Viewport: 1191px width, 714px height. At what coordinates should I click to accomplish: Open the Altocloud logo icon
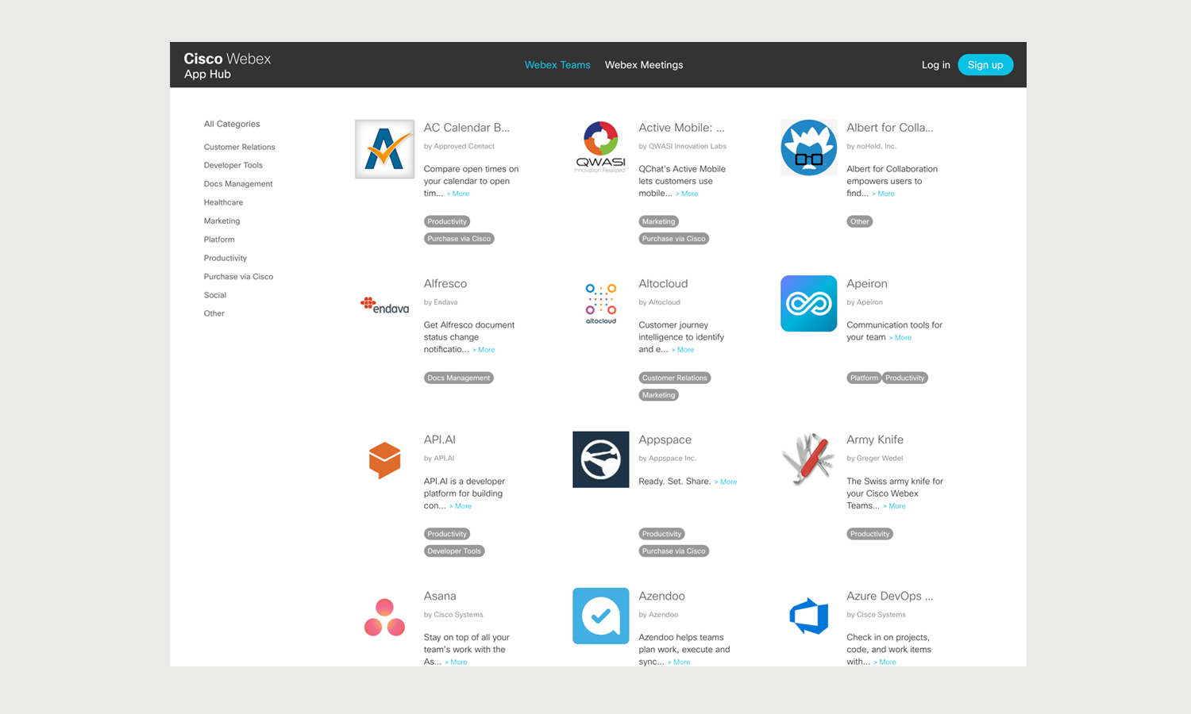[x=601, y=303]
